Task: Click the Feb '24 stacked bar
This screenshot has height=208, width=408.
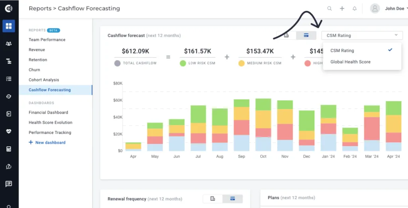Action: coord(350,139)
